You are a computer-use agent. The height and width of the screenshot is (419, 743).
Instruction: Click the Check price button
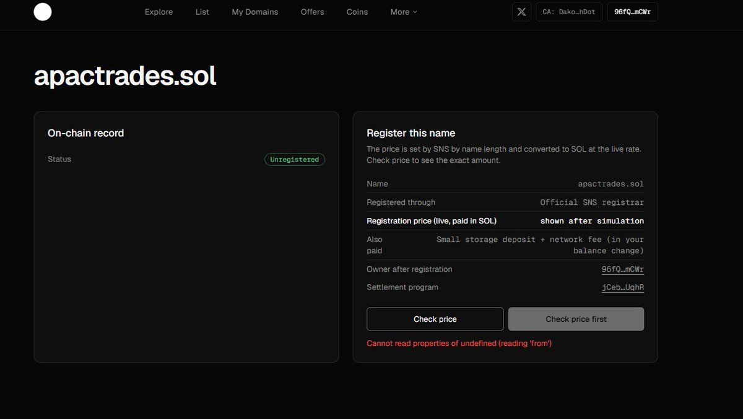435,319
